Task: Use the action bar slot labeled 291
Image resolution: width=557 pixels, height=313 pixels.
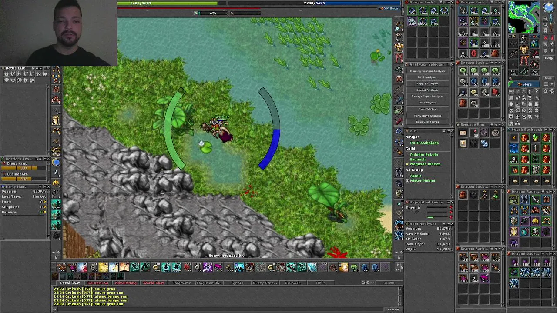Action: click(x=61, y=267)
